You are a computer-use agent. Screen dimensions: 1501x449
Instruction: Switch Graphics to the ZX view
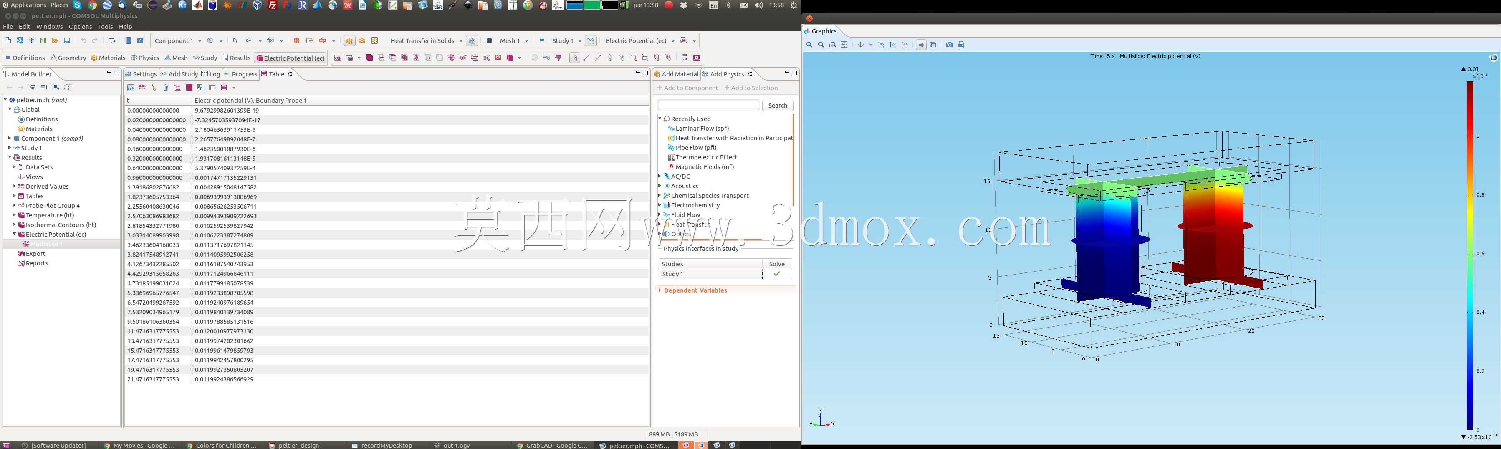pyautogui.click(x=905, y=45)
